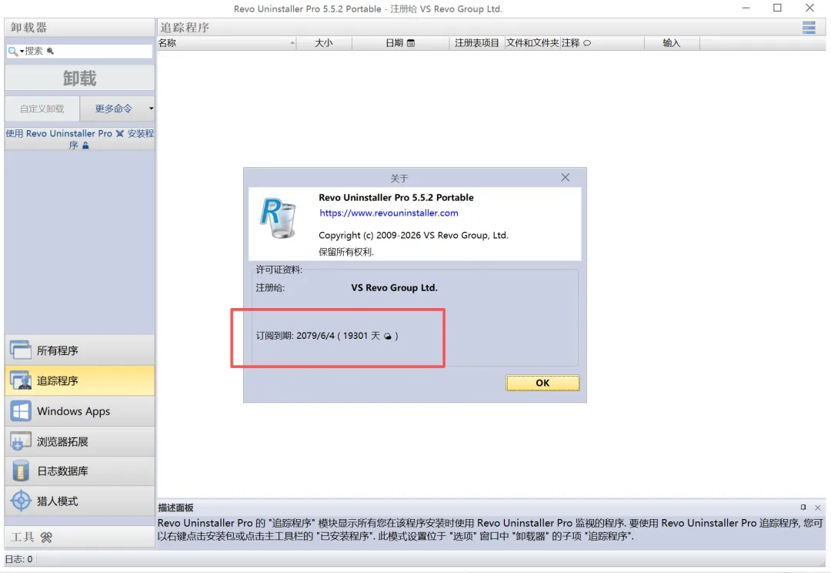This screenshot has width=831, height=573.
Task: Pin the 描述面板 panel with pin icon
Action: 803,508
